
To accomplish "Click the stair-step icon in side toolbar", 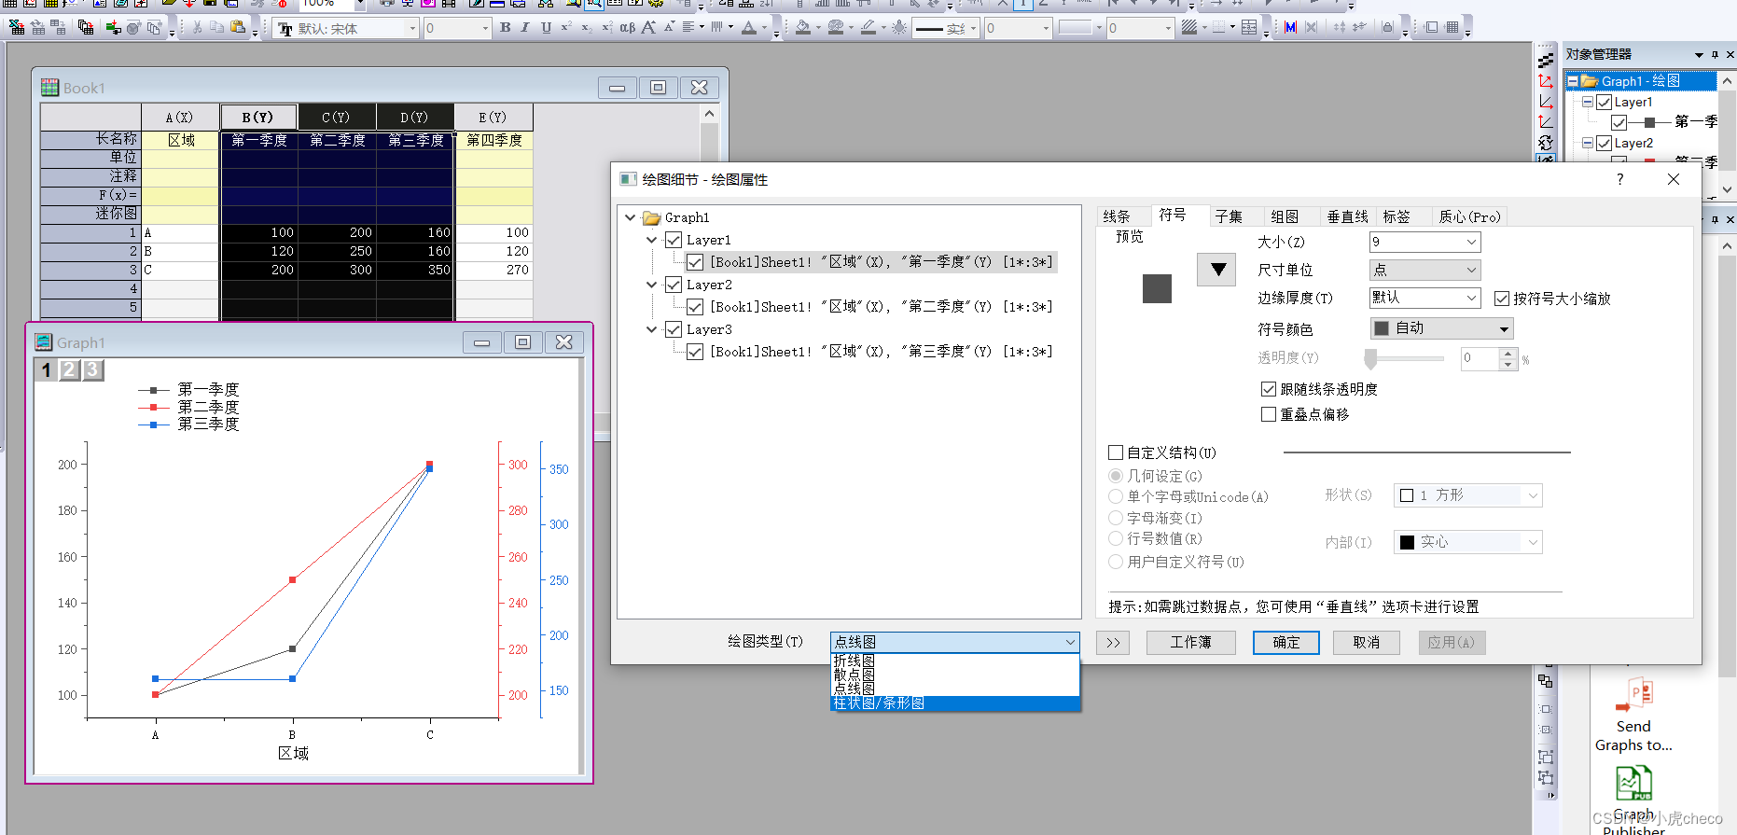I will tap(1546, 60).
